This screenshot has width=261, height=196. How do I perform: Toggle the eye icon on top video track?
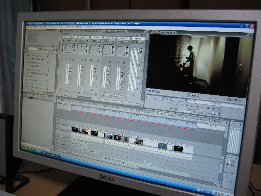[58, 120]
